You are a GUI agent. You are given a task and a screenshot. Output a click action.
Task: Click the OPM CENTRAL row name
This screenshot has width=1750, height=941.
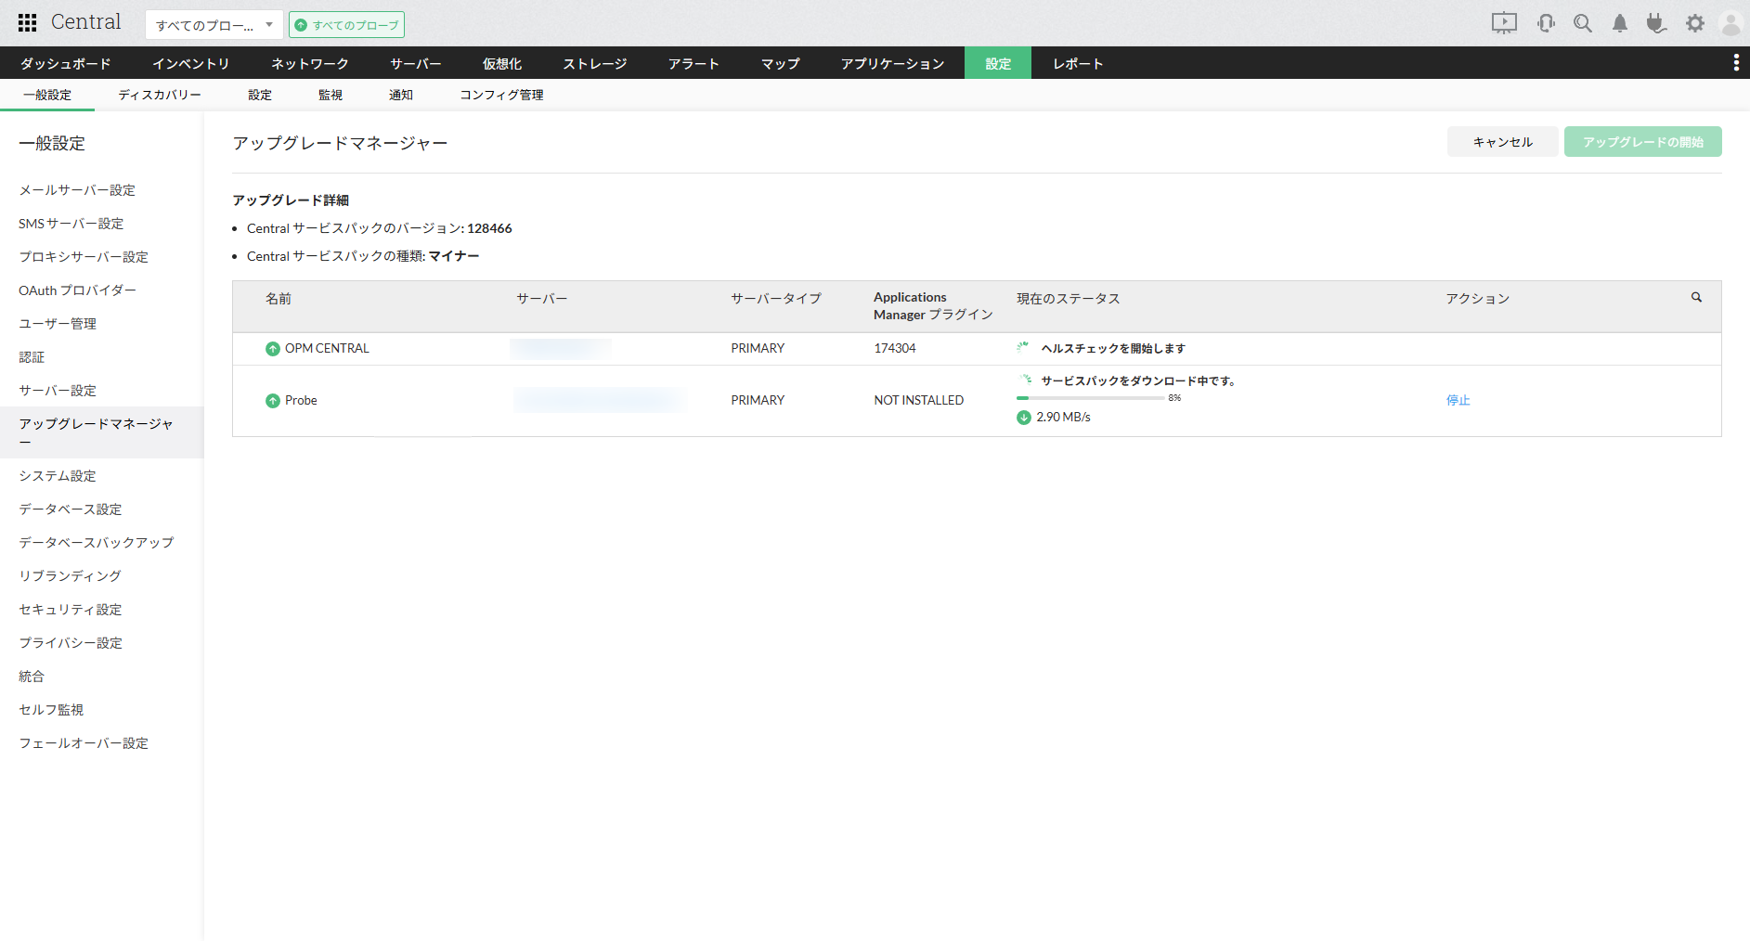(327, 349)
